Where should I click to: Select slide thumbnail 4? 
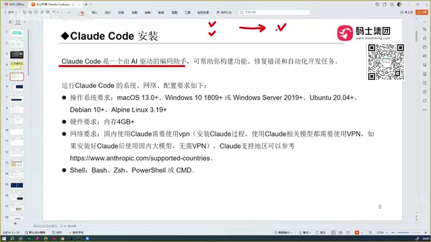pyautogui.click(x=17, y=66)
